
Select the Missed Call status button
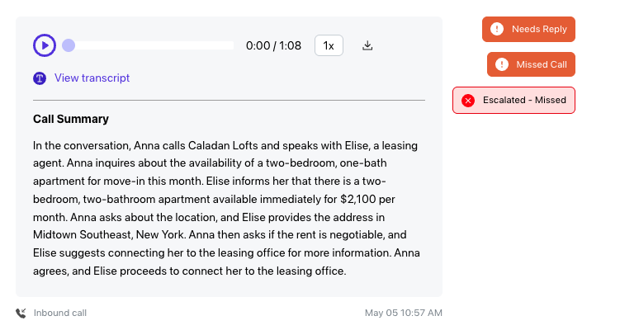[x=531, y=64]
